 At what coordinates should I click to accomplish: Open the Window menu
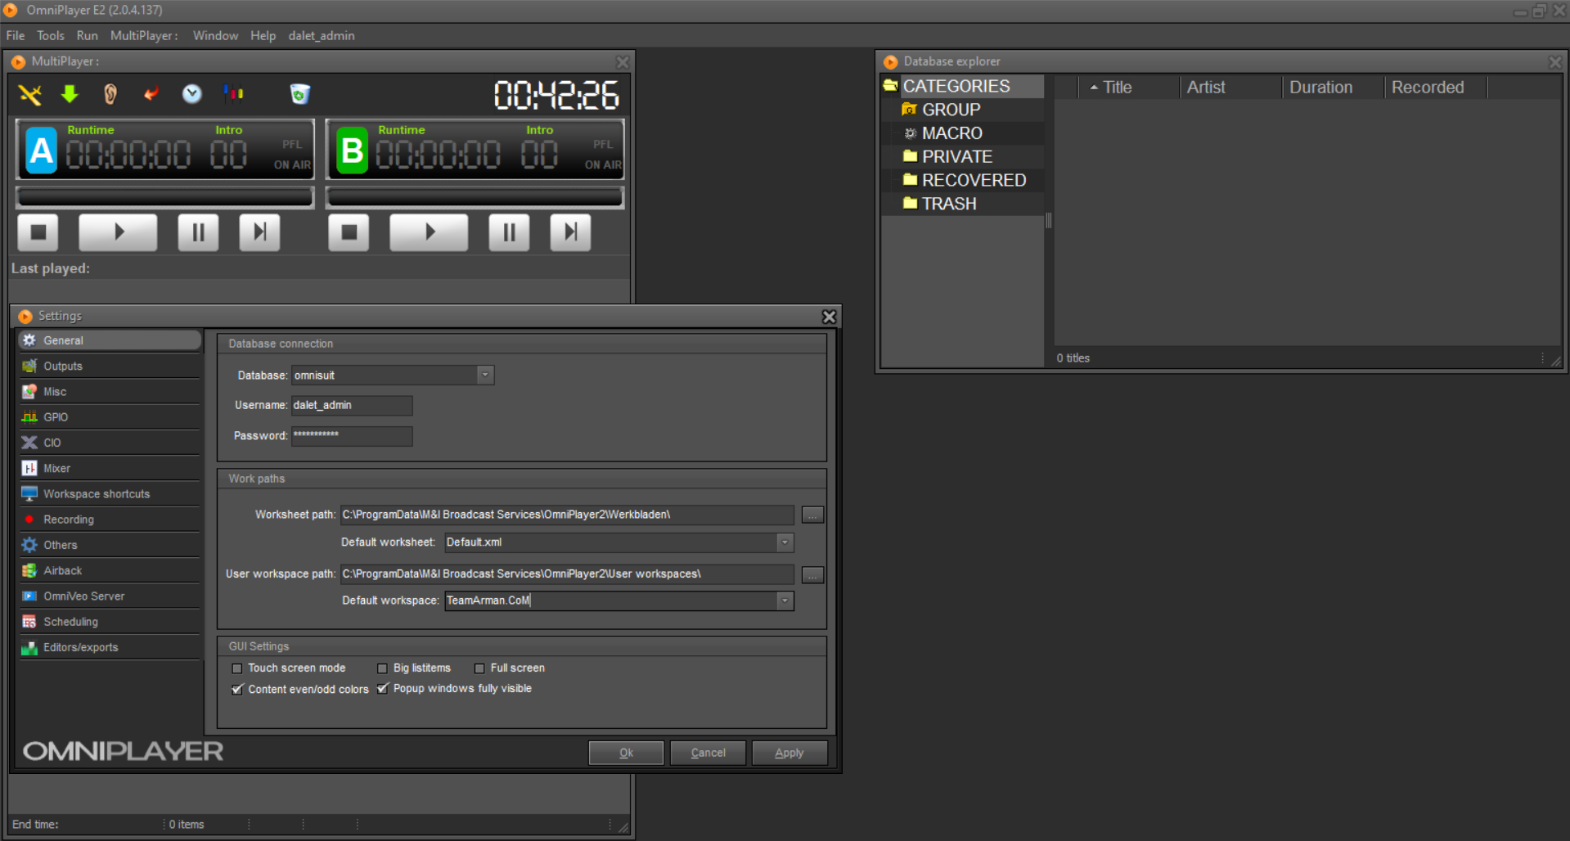coord(216,36)
